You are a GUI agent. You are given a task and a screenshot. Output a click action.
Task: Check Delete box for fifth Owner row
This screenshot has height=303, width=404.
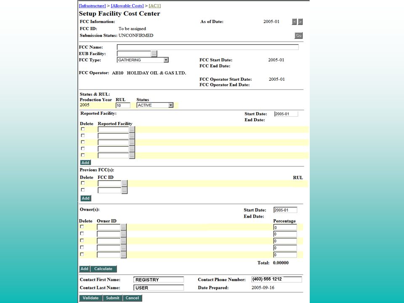tap(82, 254)
